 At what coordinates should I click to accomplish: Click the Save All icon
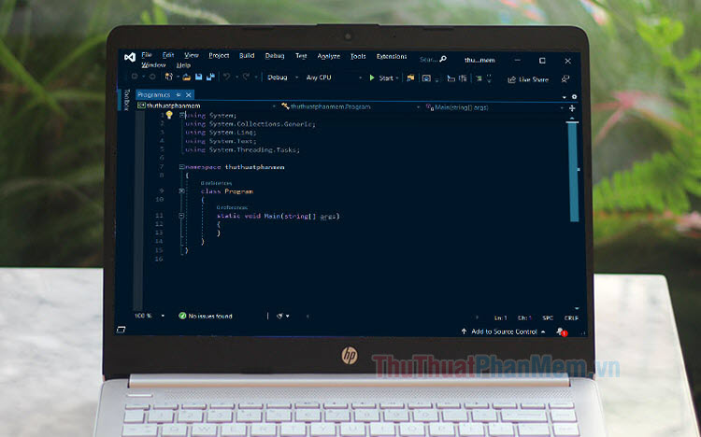tap(211, 78)
